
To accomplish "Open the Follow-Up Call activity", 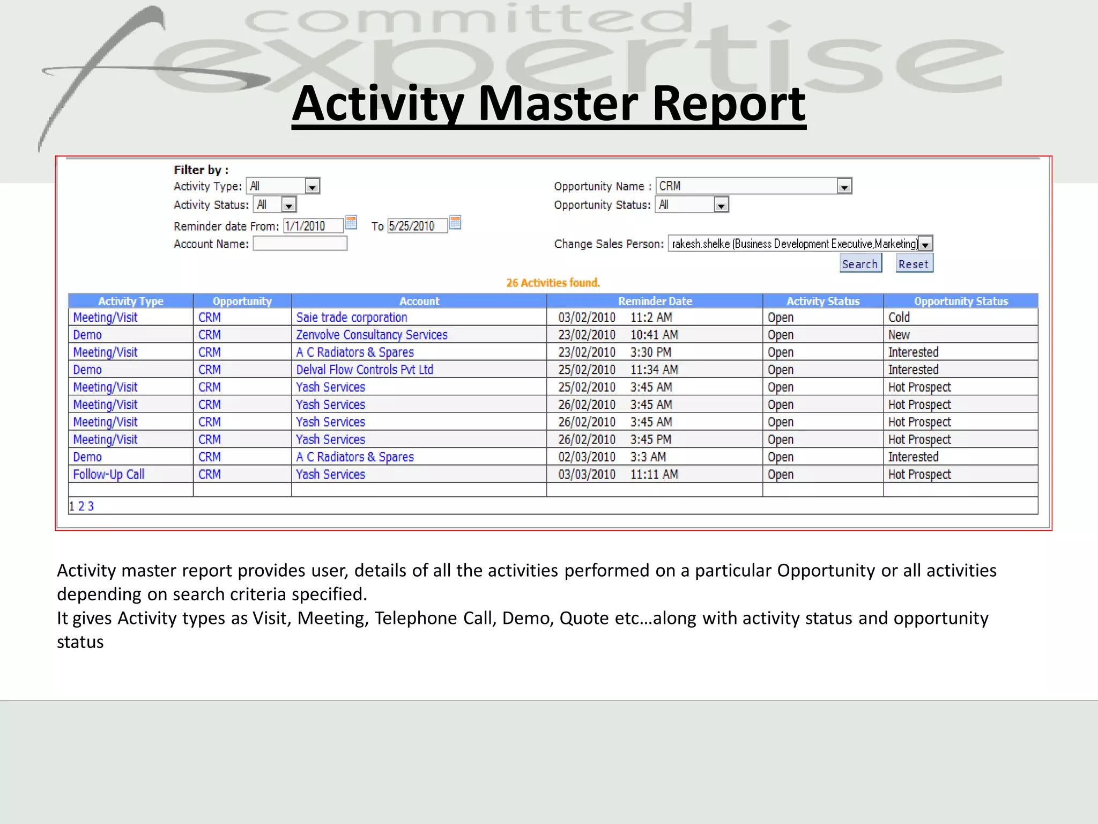I will pyautogui.click(x=109, y=474).
